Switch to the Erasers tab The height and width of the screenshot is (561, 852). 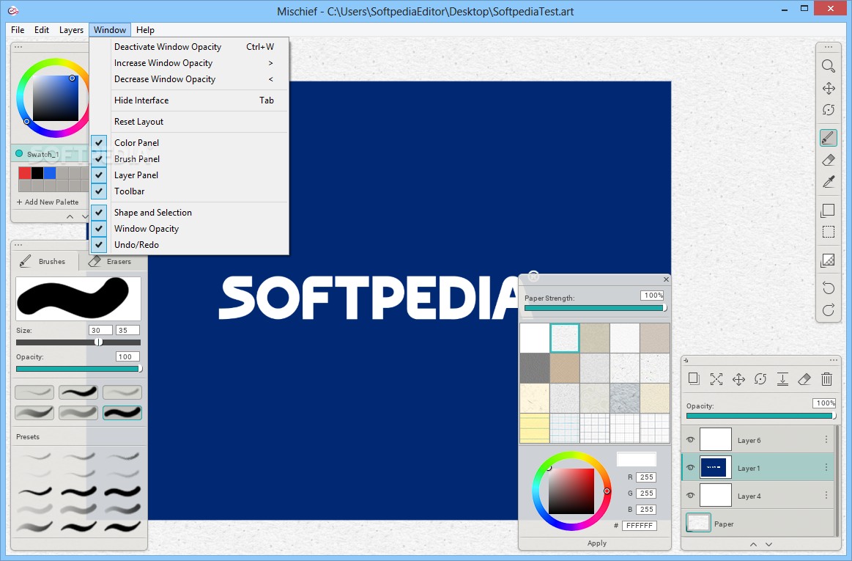point(113,262)
